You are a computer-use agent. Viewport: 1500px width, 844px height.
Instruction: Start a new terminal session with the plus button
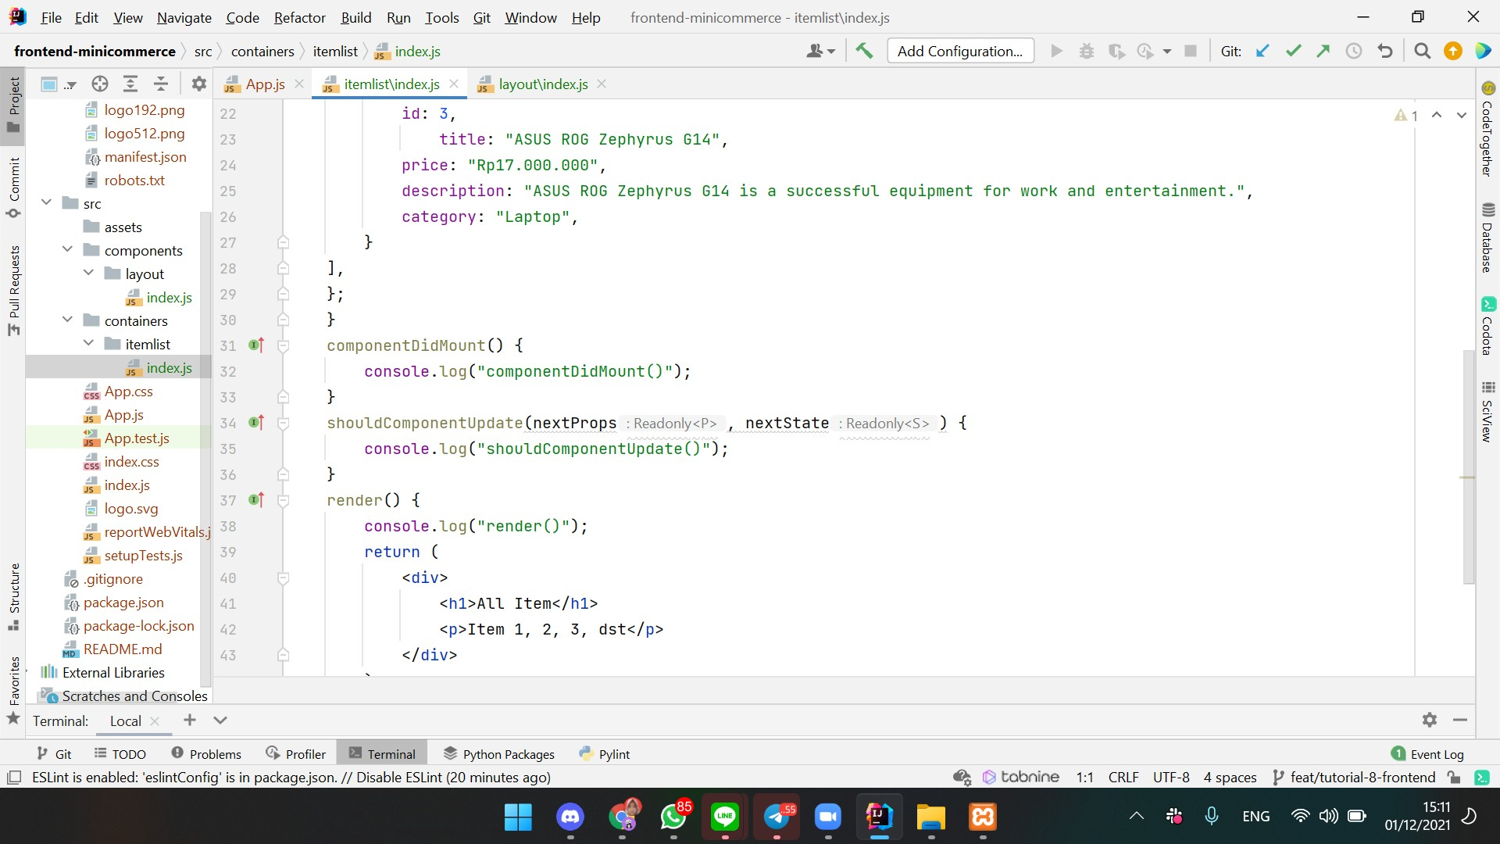(189, 720)
